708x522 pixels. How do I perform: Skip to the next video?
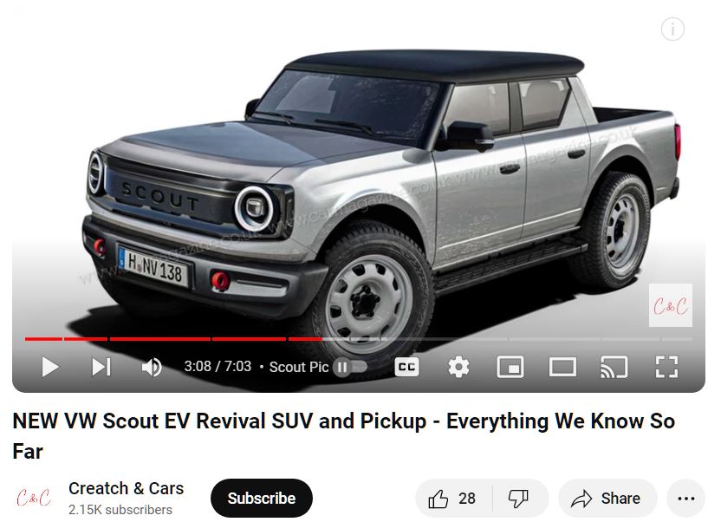coord(101,367)
